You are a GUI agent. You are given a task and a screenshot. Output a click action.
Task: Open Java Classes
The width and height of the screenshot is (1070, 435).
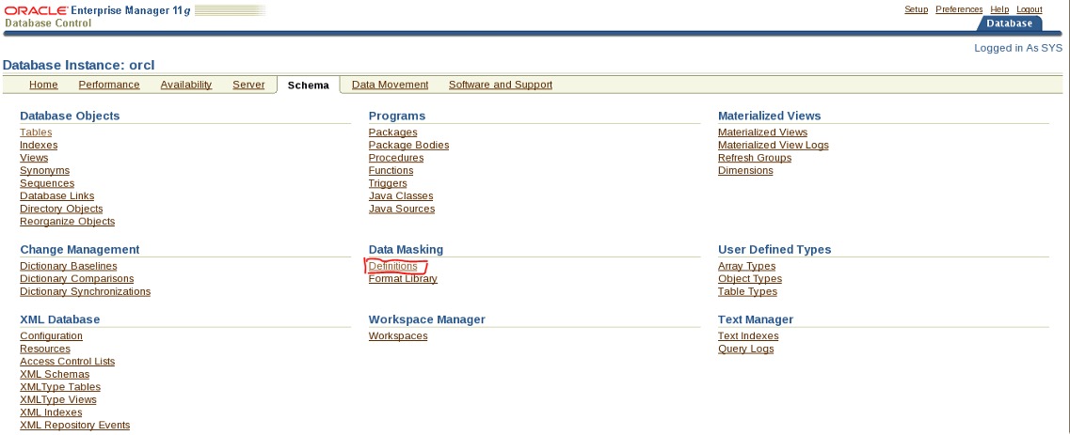[x=401, y=196]
